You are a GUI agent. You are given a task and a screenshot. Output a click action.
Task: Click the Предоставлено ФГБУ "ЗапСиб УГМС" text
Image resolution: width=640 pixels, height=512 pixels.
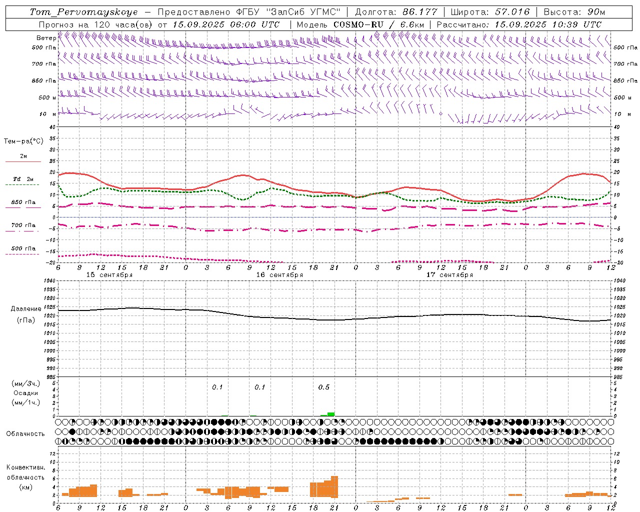click(x=249, y=12)
